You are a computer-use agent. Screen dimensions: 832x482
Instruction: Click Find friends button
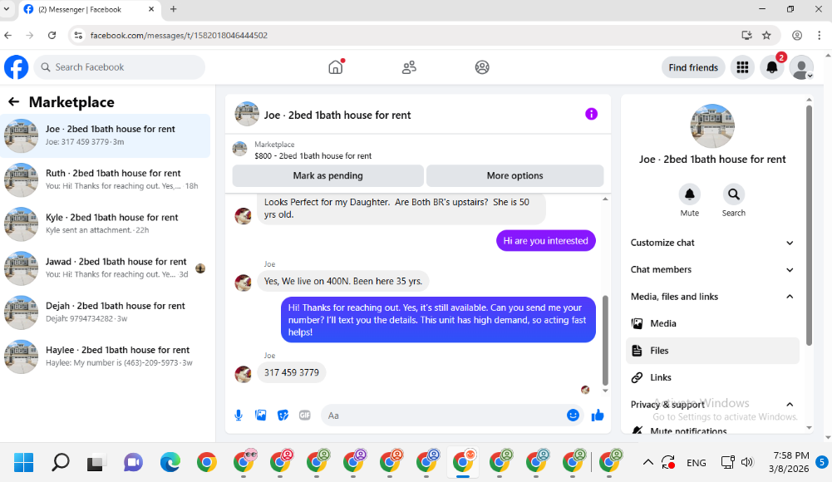pyautogui.click(x=693, y=67)
